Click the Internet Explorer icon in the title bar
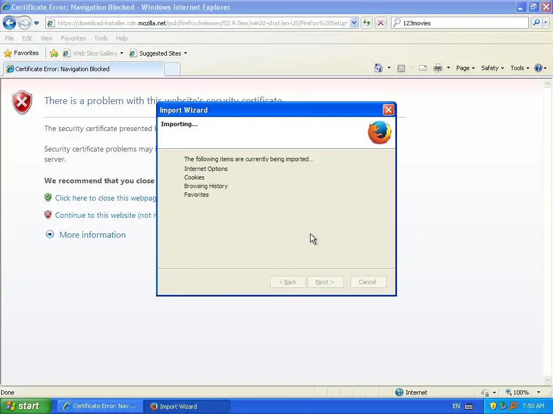The image size is (553, 414). (5, 6)
